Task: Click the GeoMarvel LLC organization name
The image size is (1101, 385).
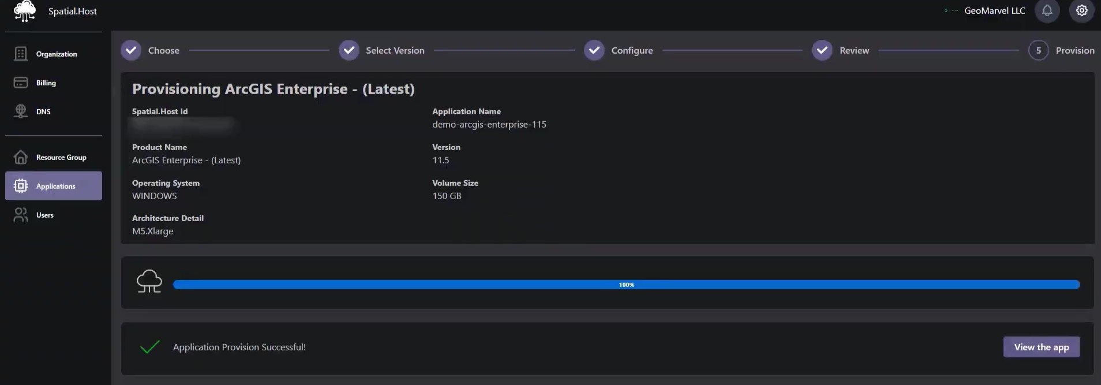Action: pyautogui.click(x=994, y=11)
